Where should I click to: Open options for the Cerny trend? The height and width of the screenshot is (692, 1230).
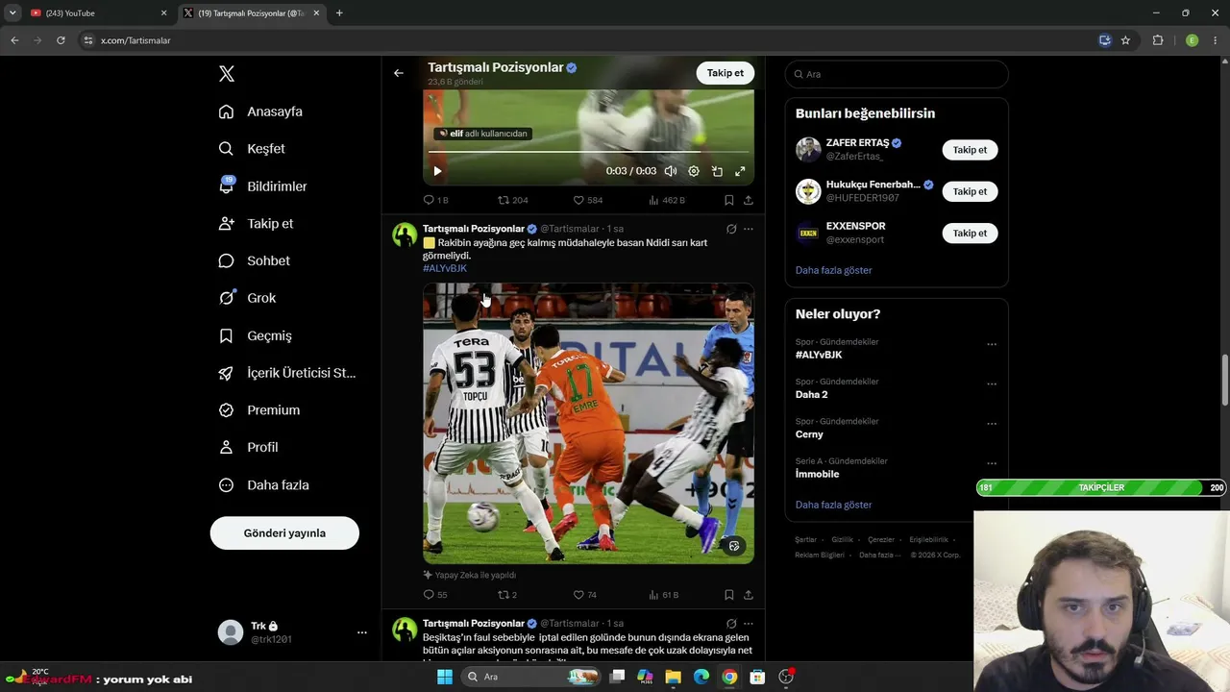pyautogui.click(x=992, y=424)
